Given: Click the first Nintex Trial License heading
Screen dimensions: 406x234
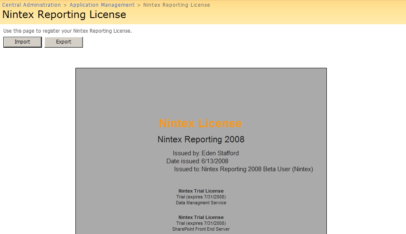Looking at the screenshot, I should [x=201, y=191].
